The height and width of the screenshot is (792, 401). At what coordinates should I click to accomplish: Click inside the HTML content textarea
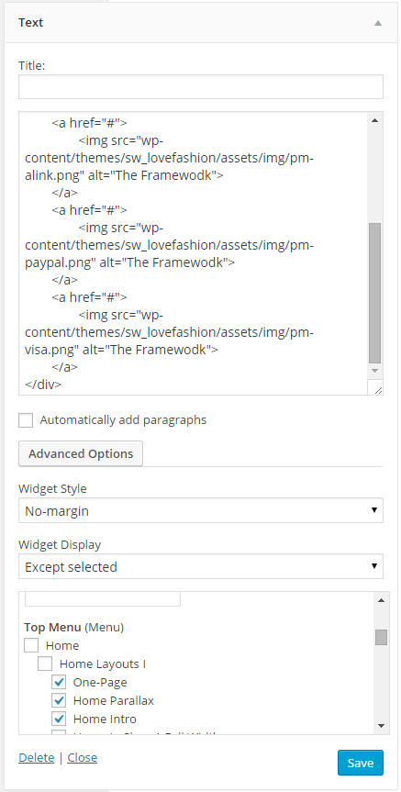[193, 253]
